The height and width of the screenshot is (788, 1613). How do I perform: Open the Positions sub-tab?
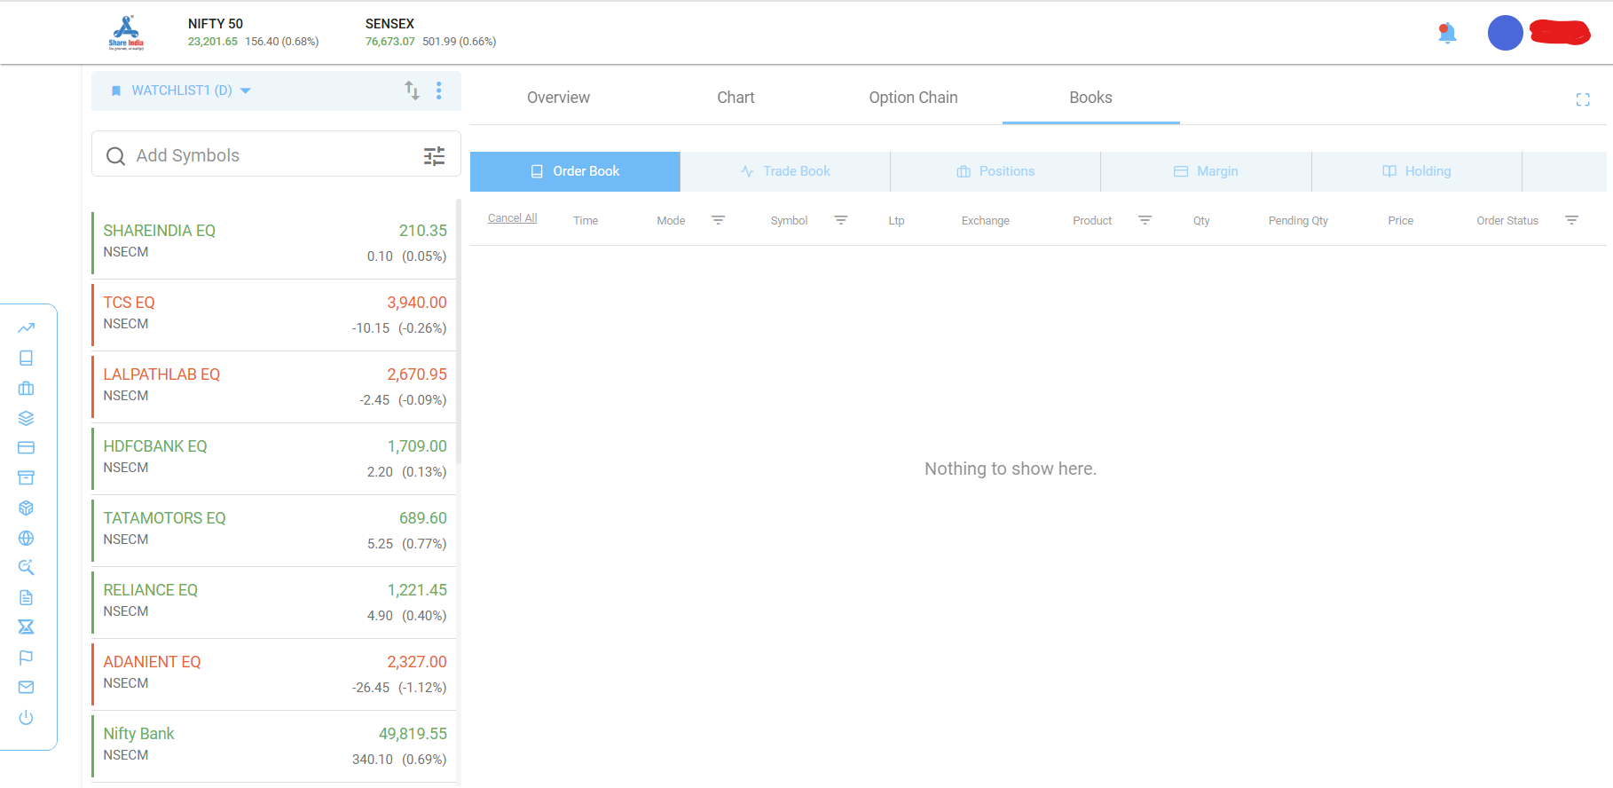tap(995, 171)
